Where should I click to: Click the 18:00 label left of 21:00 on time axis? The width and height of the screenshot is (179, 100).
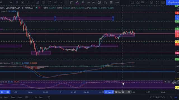click(30, 92)
